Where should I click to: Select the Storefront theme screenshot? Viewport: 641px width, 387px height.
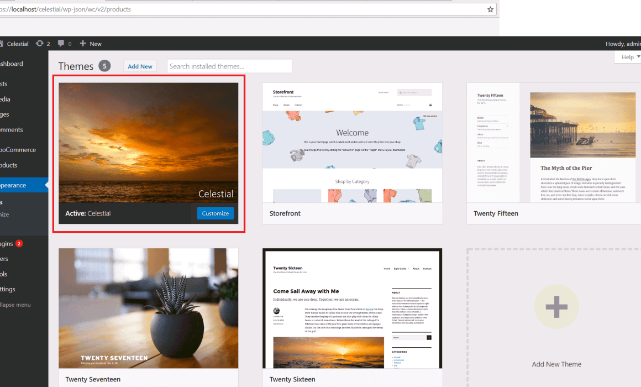click(x=353, y=143)
